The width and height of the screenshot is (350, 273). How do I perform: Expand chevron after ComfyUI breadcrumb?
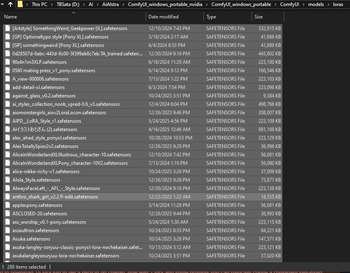coord(303,4)
